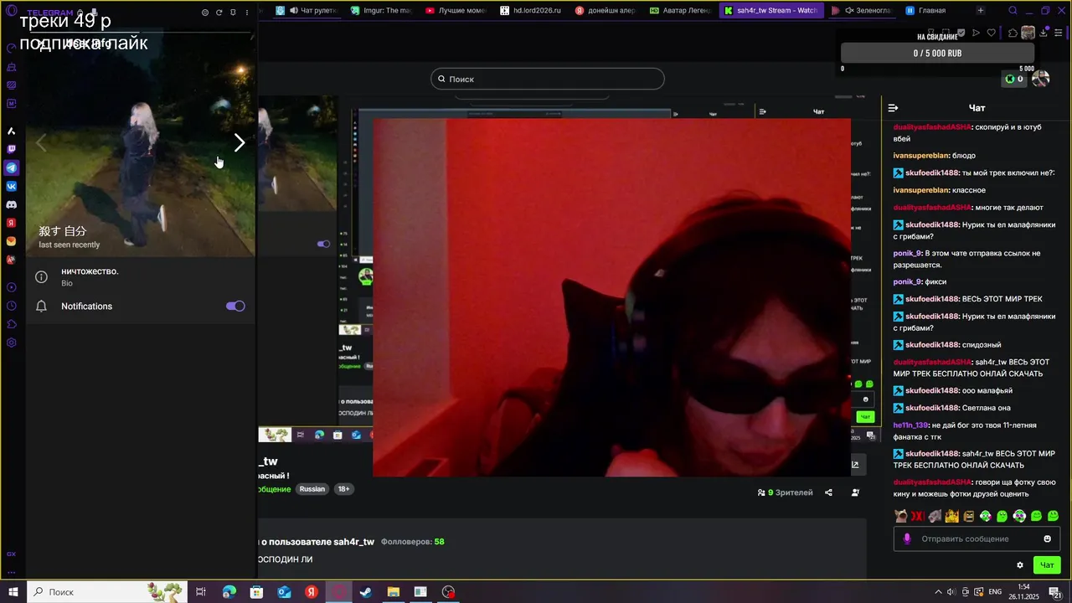1072x603 pixels.
Task: Open Discord in the Opera sidebar
Action: [x=11, y=204]
